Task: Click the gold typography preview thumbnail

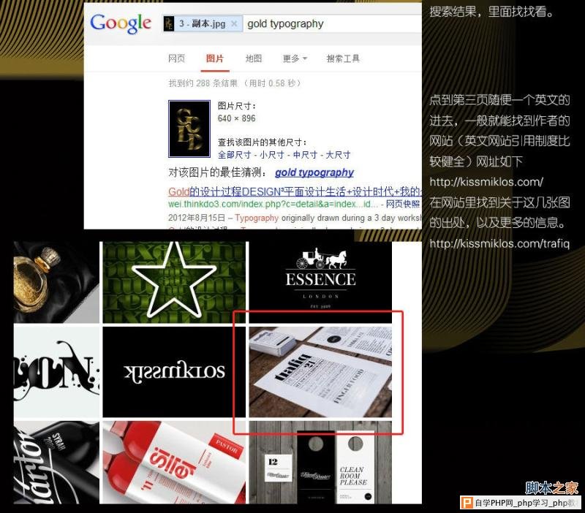Action: click(189, 129)
